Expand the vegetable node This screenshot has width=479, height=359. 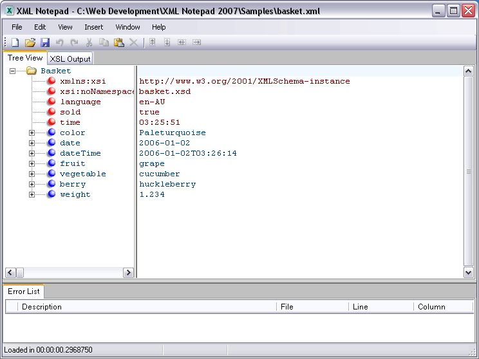pos(32,174)
